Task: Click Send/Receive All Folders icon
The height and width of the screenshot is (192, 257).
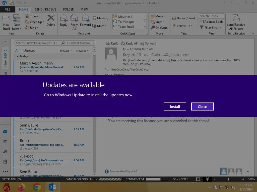Action: click(236, 22)
